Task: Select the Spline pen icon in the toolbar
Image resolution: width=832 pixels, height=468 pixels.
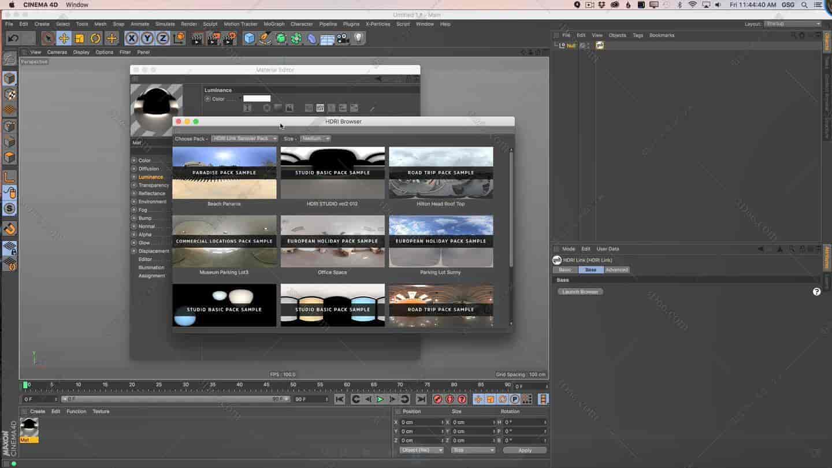Action: (x=265, y=38)
